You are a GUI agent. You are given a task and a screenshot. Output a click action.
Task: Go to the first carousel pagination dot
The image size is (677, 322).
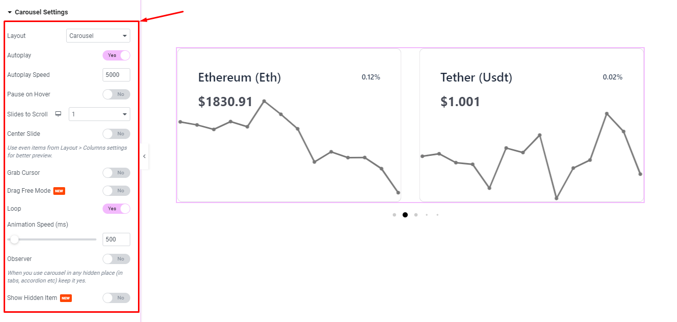click(x=394, y=215)
